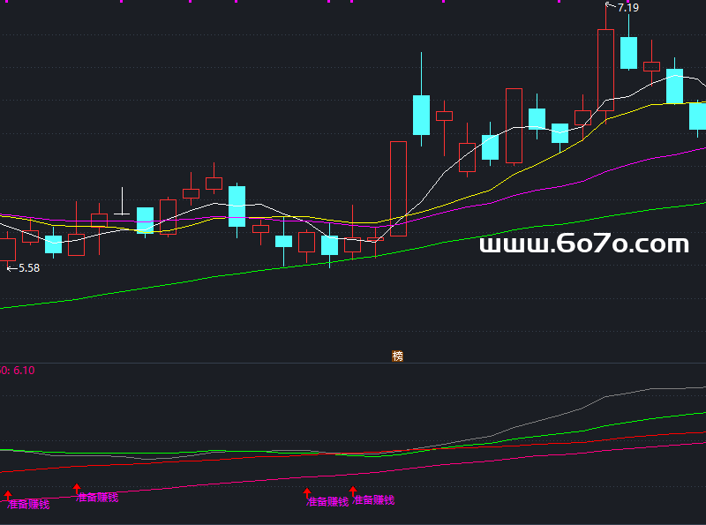Image resolution: width=706 pixels, height=525 pixels.
Task: Select the cyan candle with the long upper wick
Action: [x=421, y=114]
